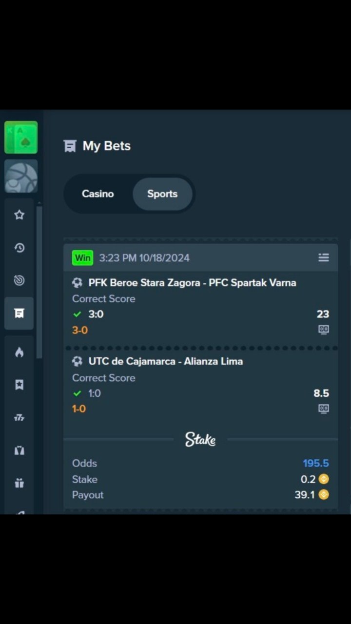Open Recent history clock icon
The height and width of the screenshot is (624, 351).
click(x=19, y=248)
